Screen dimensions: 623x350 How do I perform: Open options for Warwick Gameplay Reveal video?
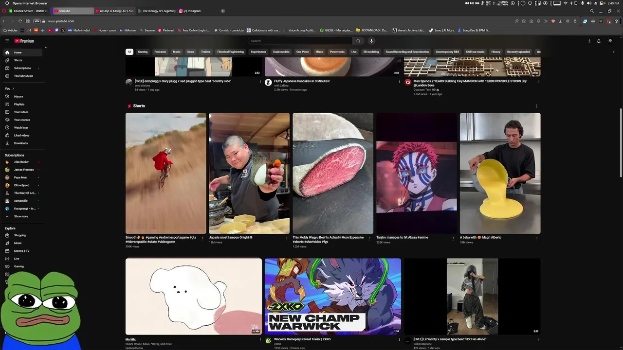pos(400,339)
